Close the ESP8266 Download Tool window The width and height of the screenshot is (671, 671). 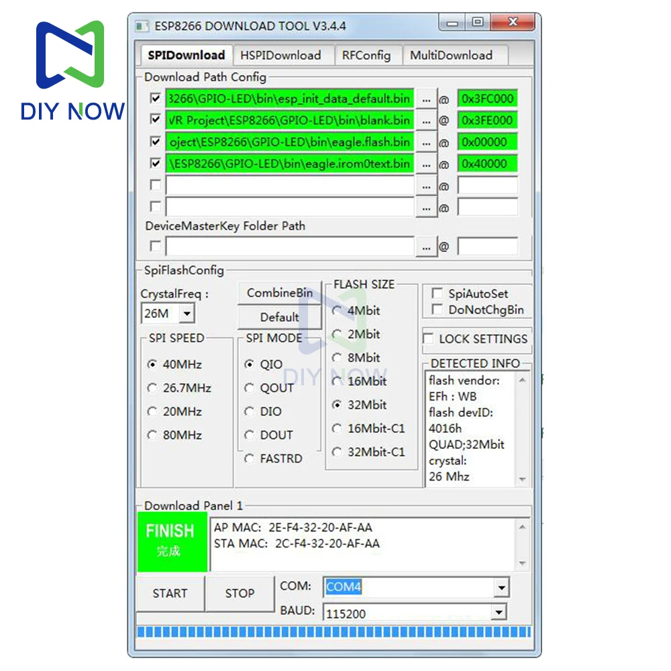[x=513, y=22]
